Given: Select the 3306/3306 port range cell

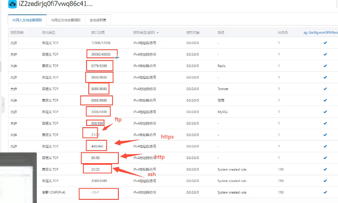Looking at the screenshot, I should click(99, 112).
